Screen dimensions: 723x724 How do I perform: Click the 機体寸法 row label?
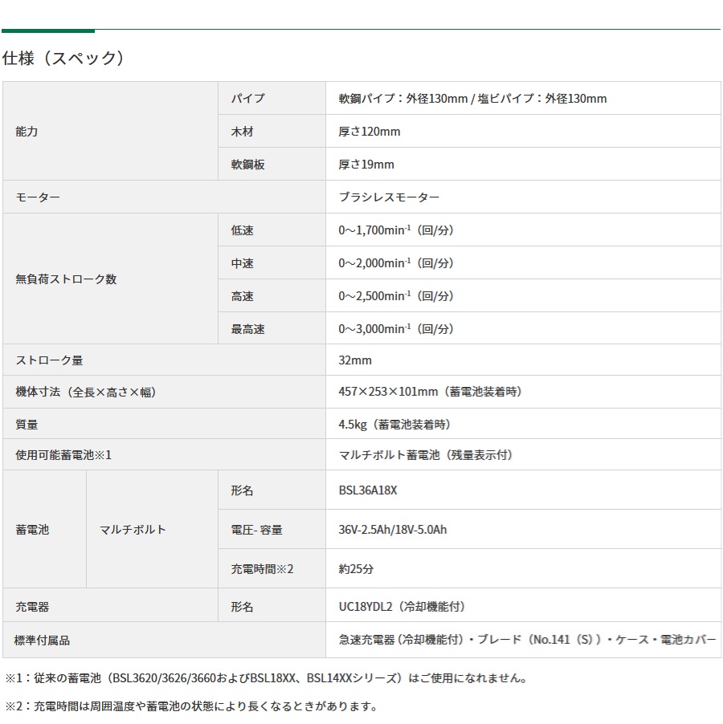pyautogui.click(x=164, y=392)
